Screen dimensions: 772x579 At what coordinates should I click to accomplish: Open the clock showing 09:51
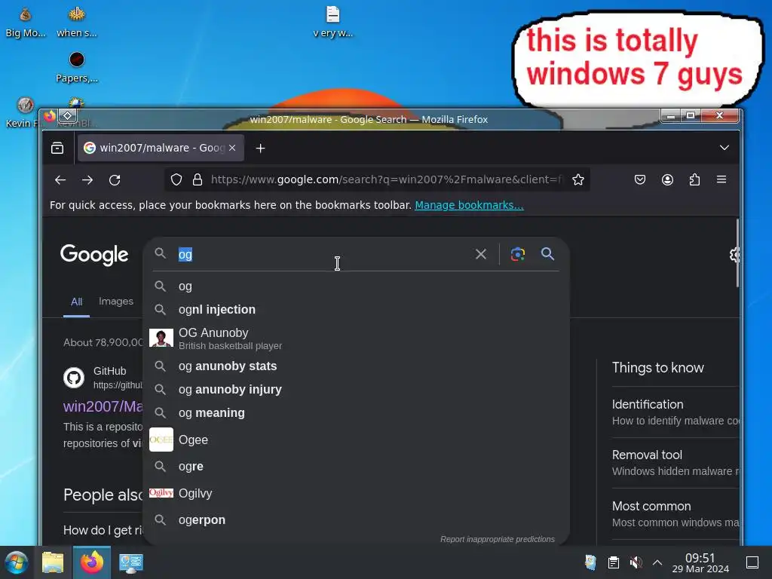tap(700, 562)
